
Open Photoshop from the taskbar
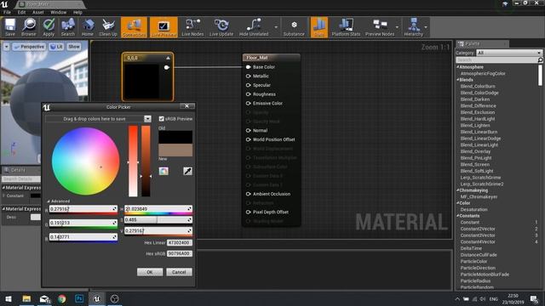[79, 298]
